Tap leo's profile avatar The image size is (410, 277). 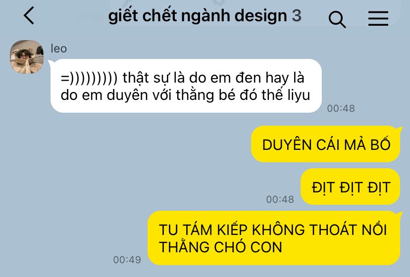[x=27, y=57]
